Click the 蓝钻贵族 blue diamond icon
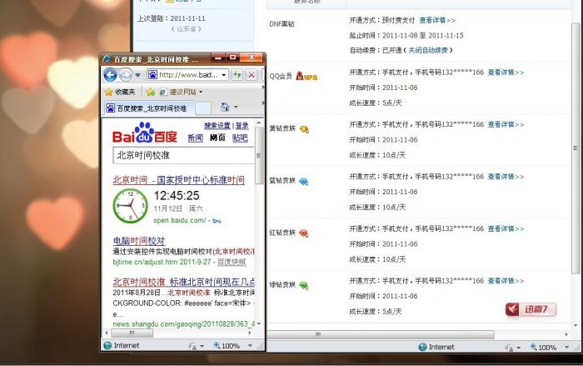This screenshot has width=583, height=366. point(303,182)
